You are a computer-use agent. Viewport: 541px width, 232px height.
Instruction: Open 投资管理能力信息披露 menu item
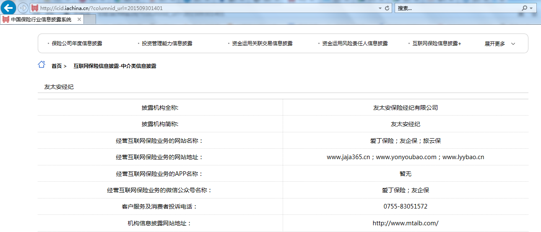click(x=167, y=44)
